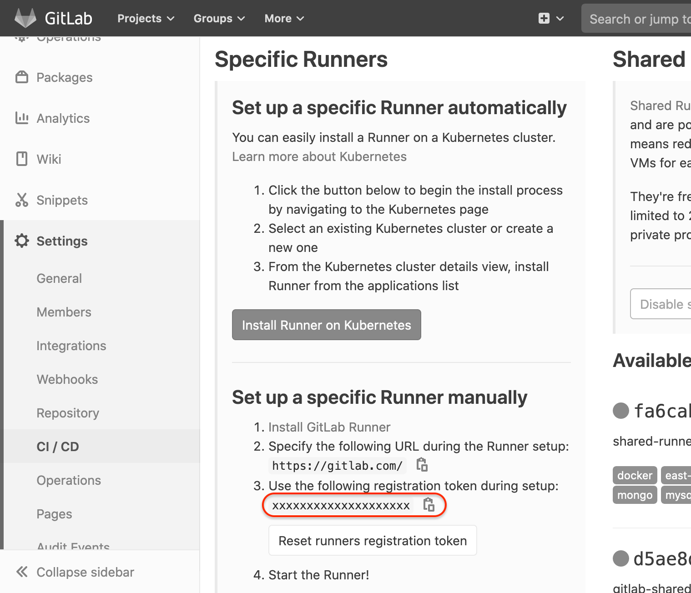Click the grey status dot beside runner fa6ca
The width and height of the screenshot is (691, 593).
pos(620,410)
